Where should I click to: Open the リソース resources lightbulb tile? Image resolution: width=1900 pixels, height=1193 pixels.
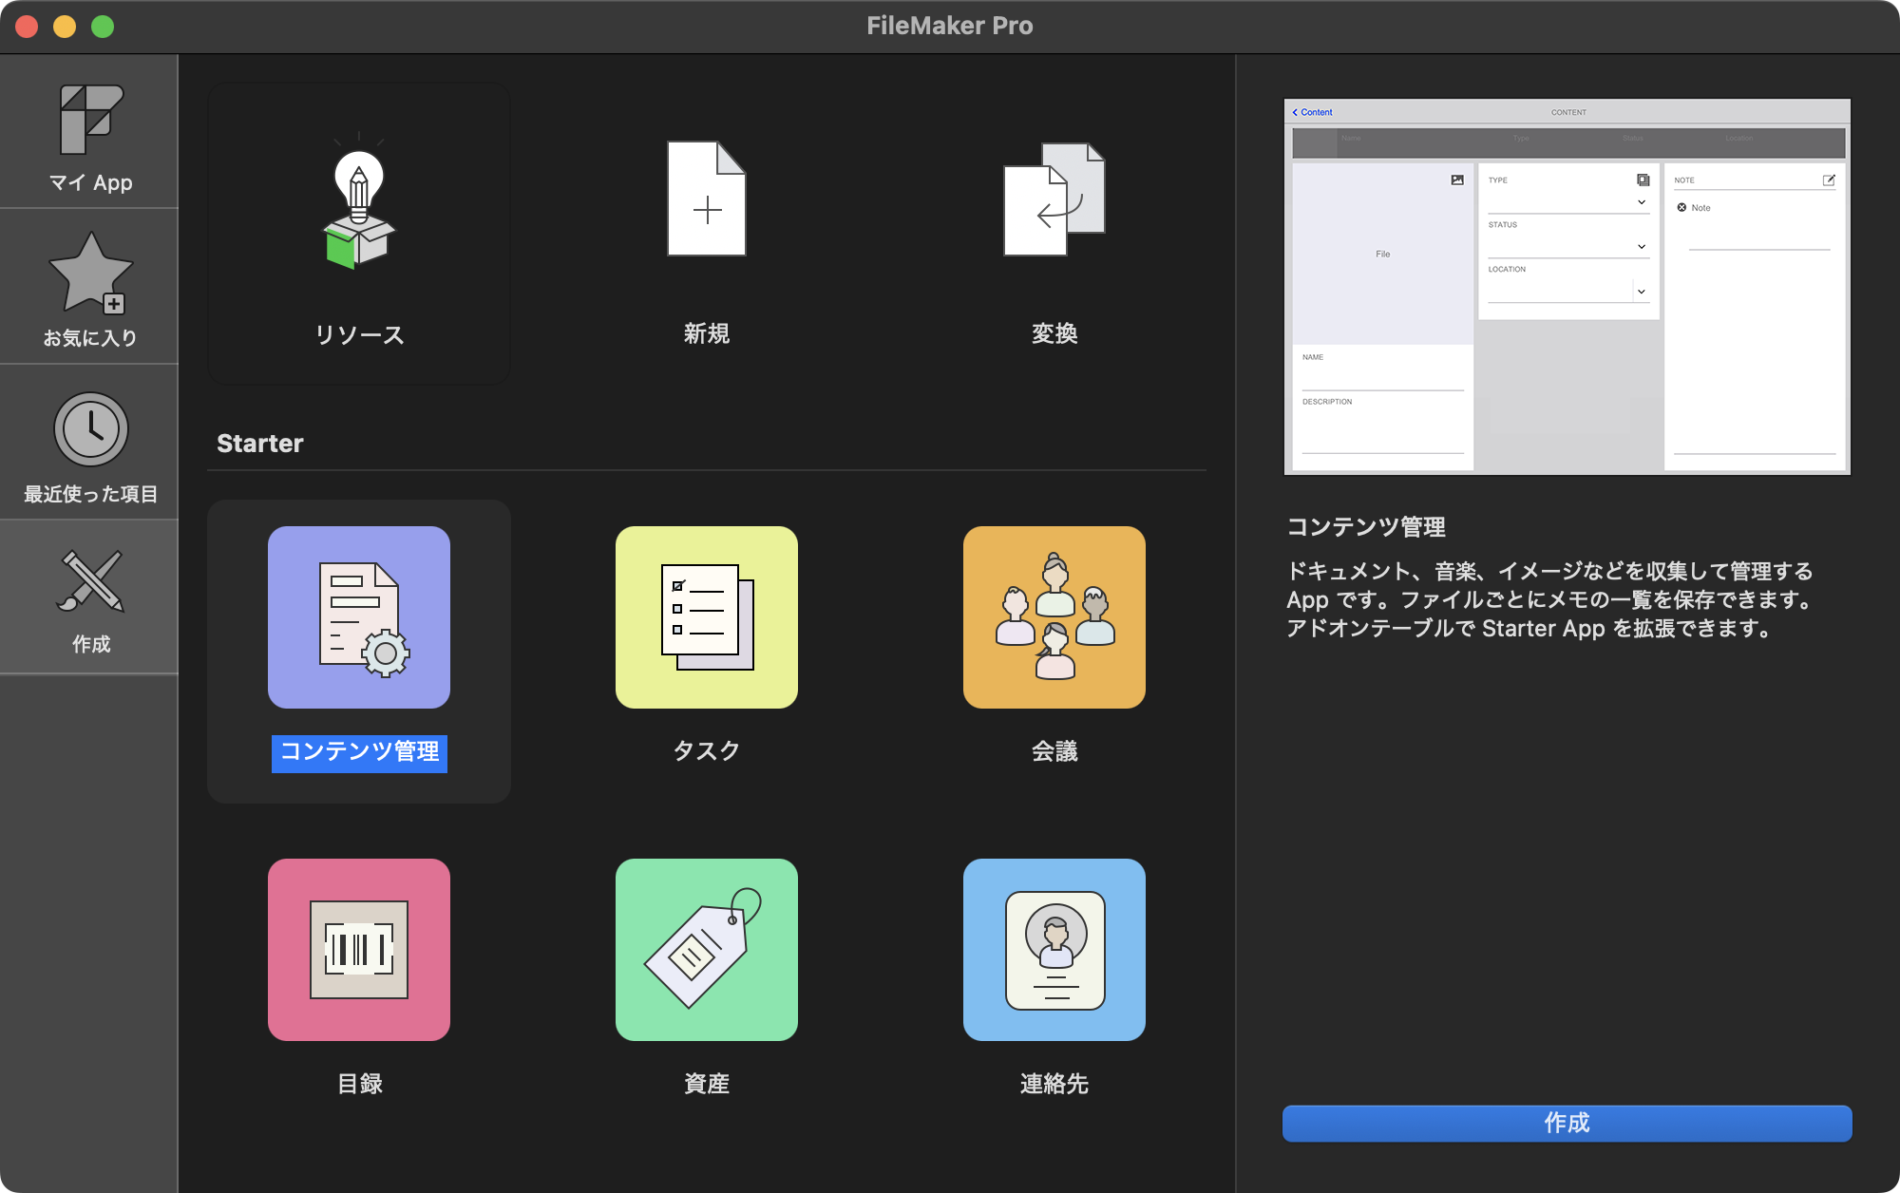coord(359,234)
